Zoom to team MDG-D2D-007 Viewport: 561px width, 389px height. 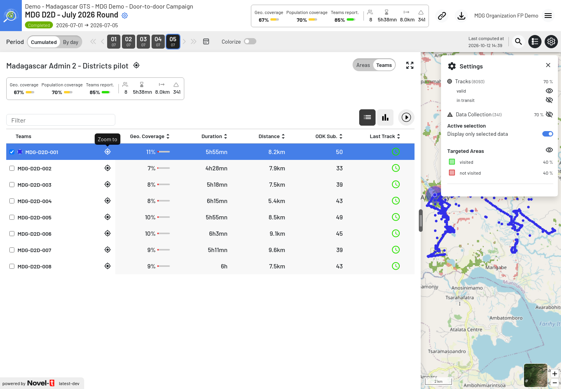click(108, 250)
